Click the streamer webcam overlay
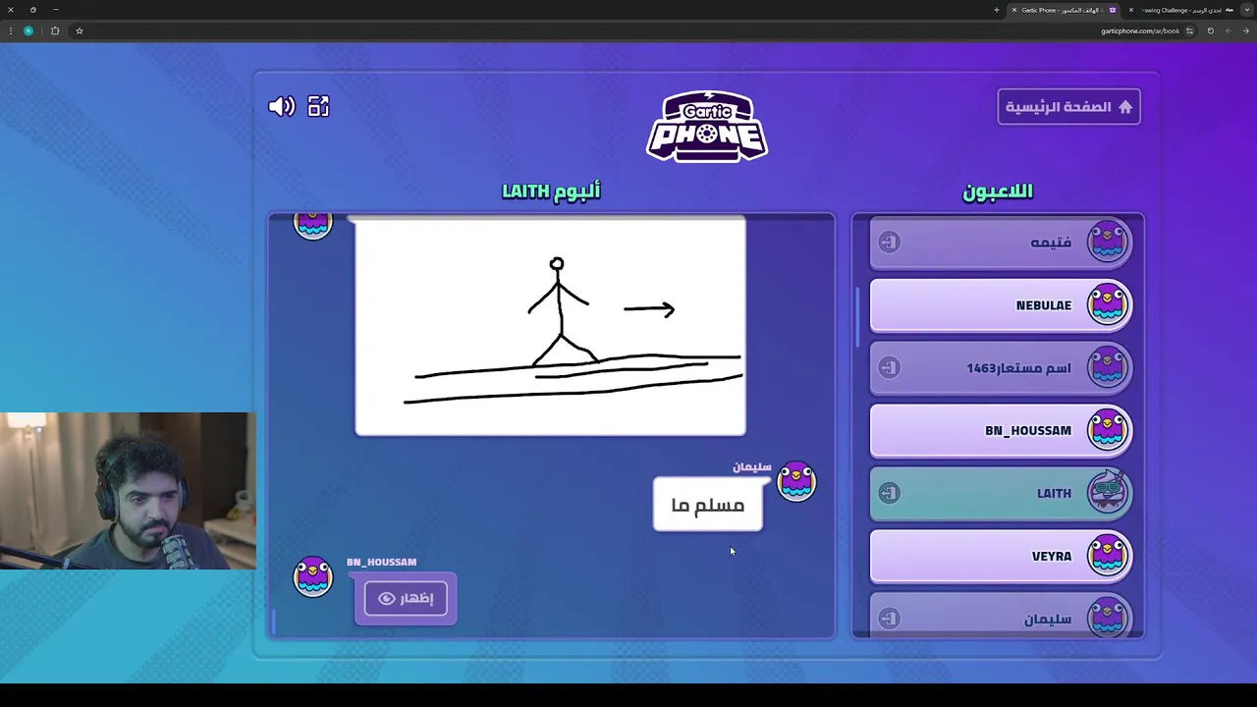 (128, 491)
